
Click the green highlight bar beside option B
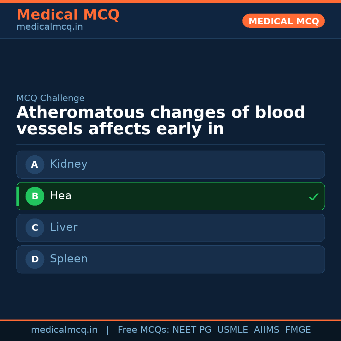click(x=18, y=196)
